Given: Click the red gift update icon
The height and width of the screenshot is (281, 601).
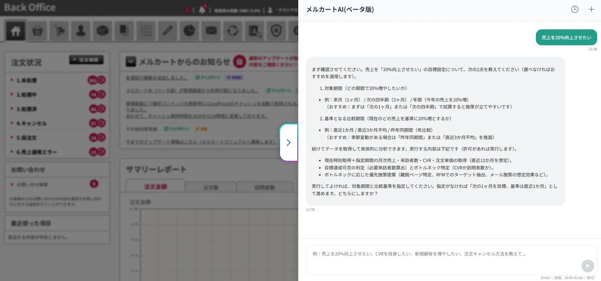Looking at the screenshot, I should click(x=240, y=62).
